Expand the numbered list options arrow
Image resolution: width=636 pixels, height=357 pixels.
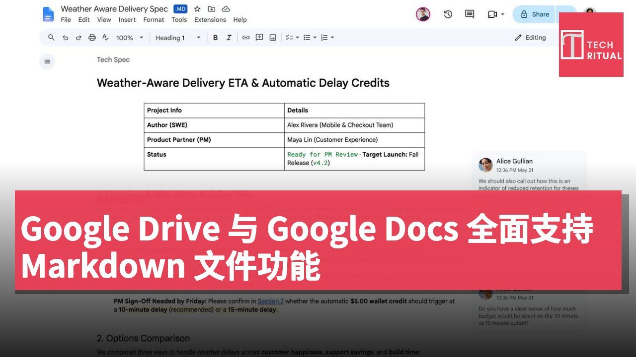click(332, 38)
